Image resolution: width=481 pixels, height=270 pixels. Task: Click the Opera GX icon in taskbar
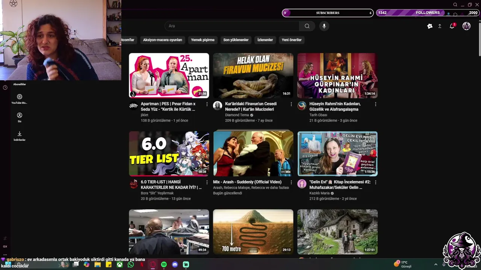[153, 264]
